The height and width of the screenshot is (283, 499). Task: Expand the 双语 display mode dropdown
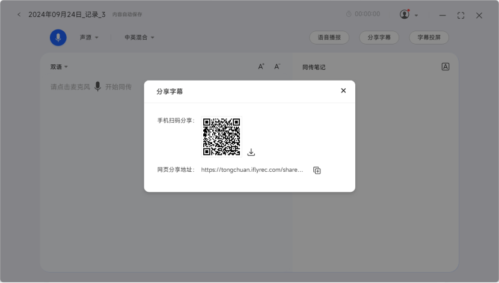[x=59, y=67]
